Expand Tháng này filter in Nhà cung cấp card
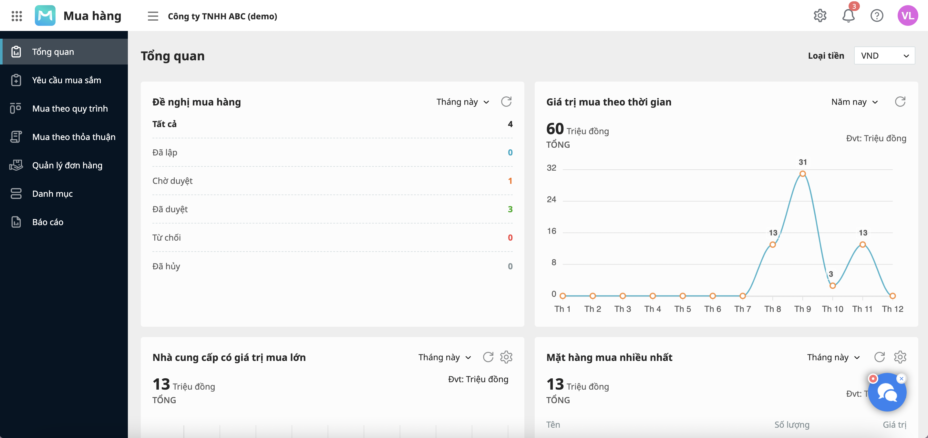This screenshot has height=438, width=928. 445,357
